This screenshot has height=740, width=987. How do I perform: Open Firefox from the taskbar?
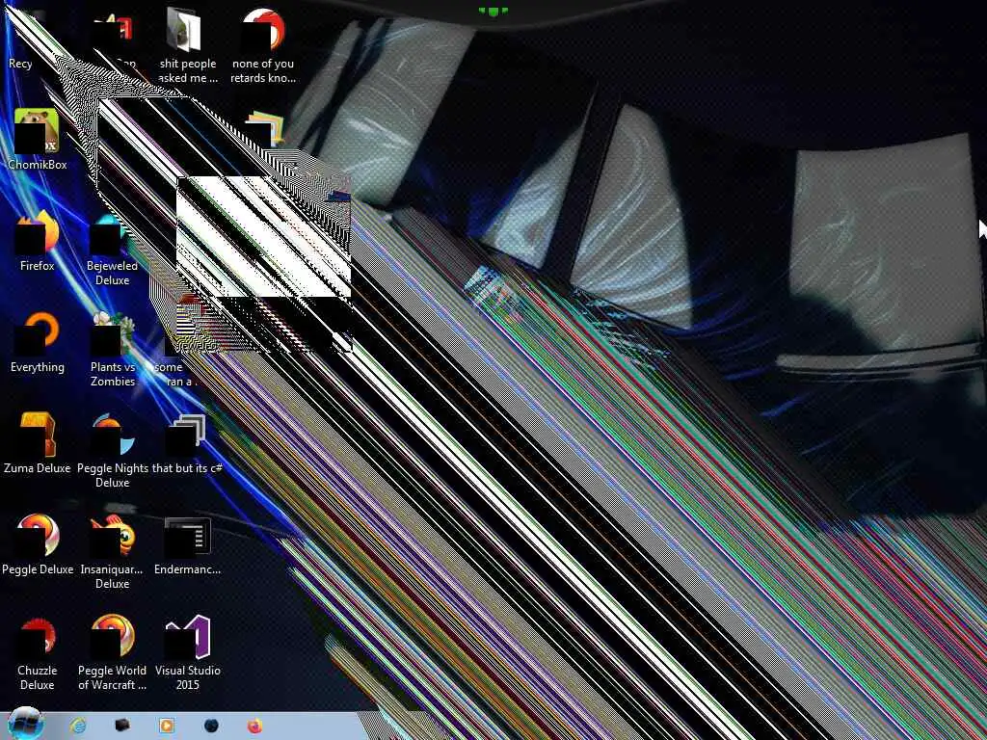click(x=254, y=726)
